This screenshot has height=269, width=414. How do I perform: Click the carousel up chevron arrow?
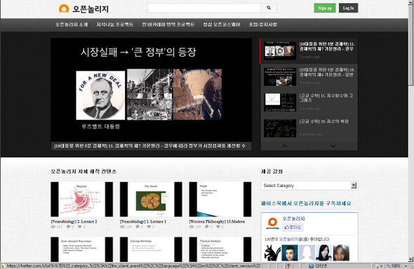tap(284, 146)
